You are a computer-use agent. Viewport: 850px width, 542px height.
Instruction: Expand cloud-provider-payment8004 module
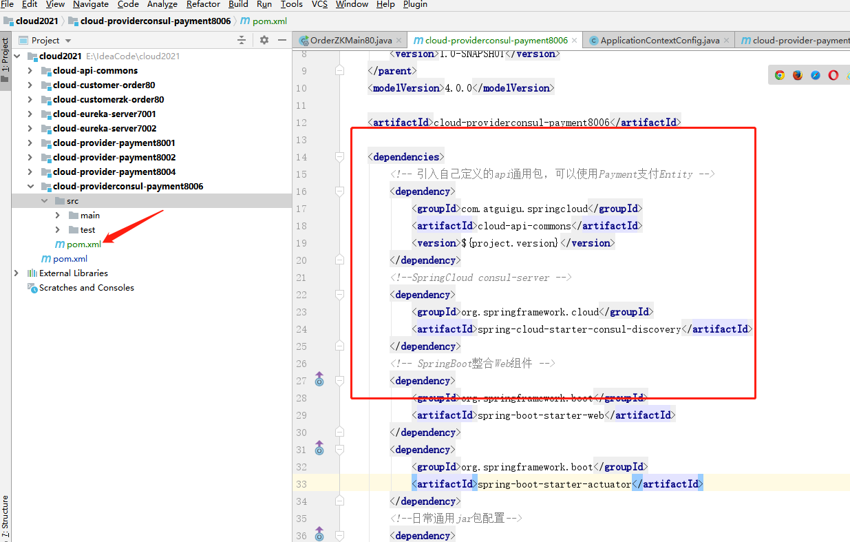pos(30,172)
